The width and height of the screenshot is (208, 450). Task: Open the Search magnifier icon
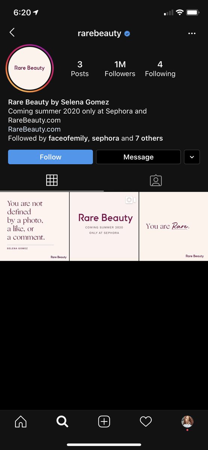tap(62, 422)
